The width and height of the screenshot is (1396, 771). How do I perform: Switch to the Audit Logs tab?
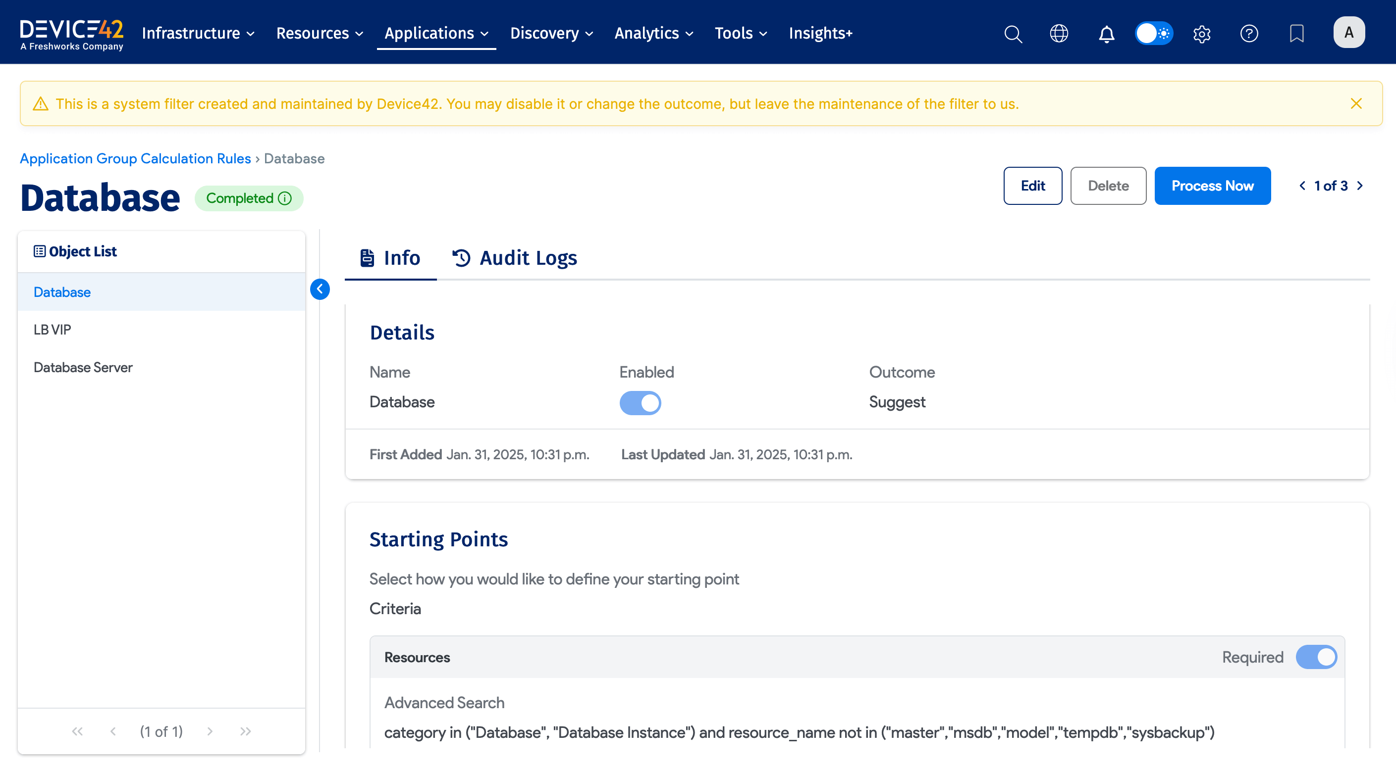point(515,258)
